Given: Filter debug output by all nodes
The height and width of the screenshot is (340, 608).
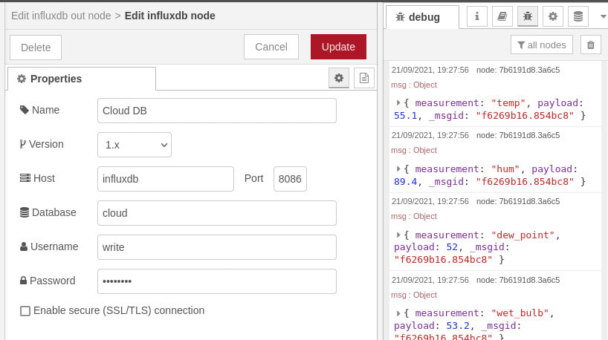Looking at the screenshot, I should [542, 45].
